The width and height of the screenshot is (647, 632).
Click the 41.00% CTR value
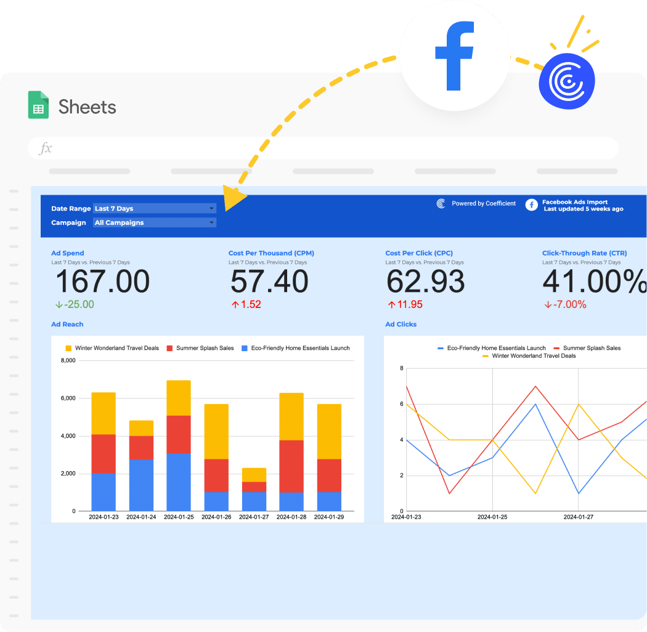pyautogui.click(x=595, y=282)
